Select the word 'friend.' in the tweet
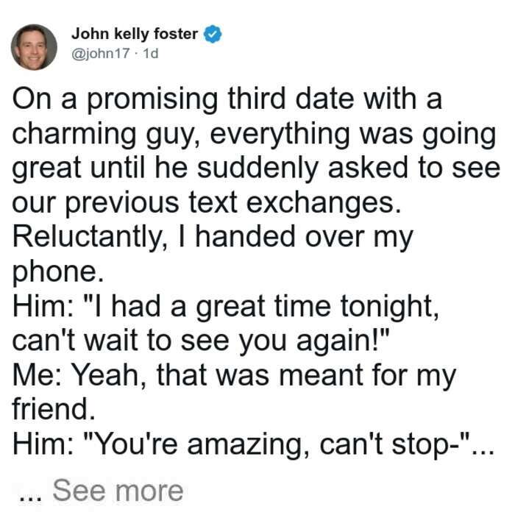515x515 pixels. click(x=54, y=410)
